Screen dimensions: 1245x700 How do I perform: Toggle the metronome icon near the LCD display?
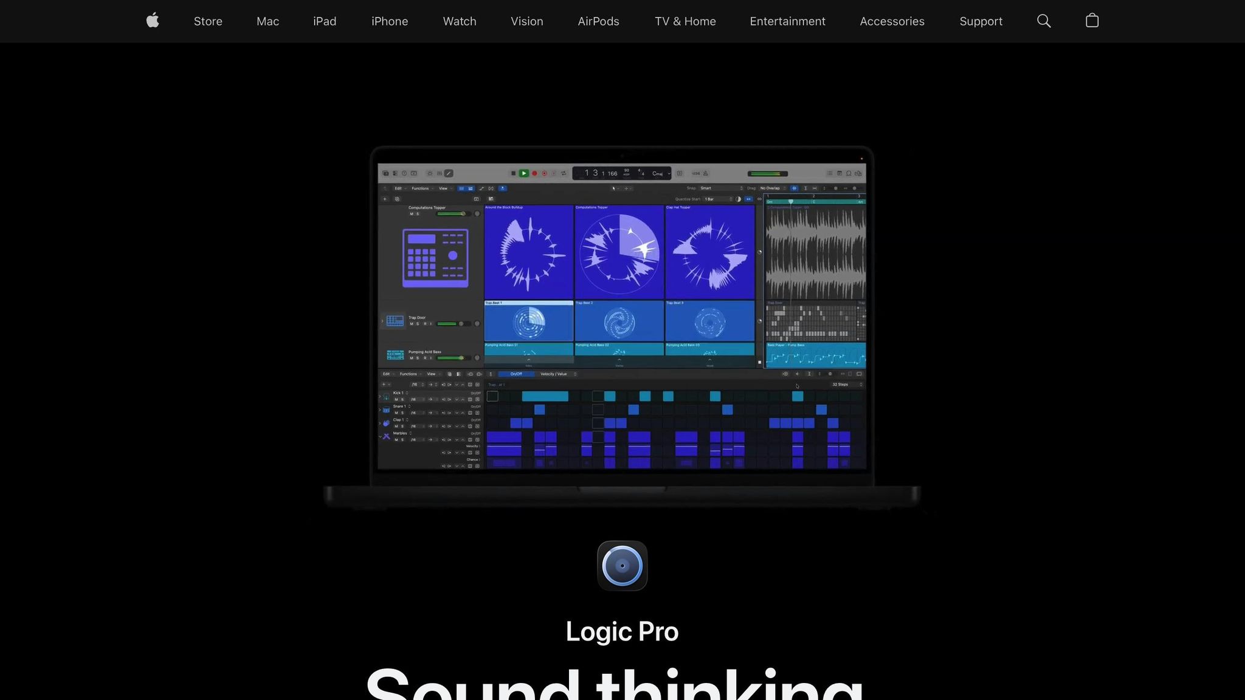click(x=704, y=173)
